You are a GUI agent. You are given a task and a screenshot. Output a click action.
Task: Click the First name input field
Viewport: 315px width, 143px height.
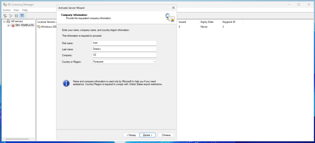pos(124,43)
